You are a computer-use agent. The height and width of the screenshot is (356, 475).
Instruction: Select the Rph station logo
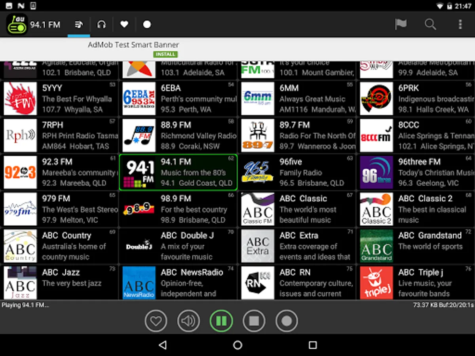click(x=20, y=135)
